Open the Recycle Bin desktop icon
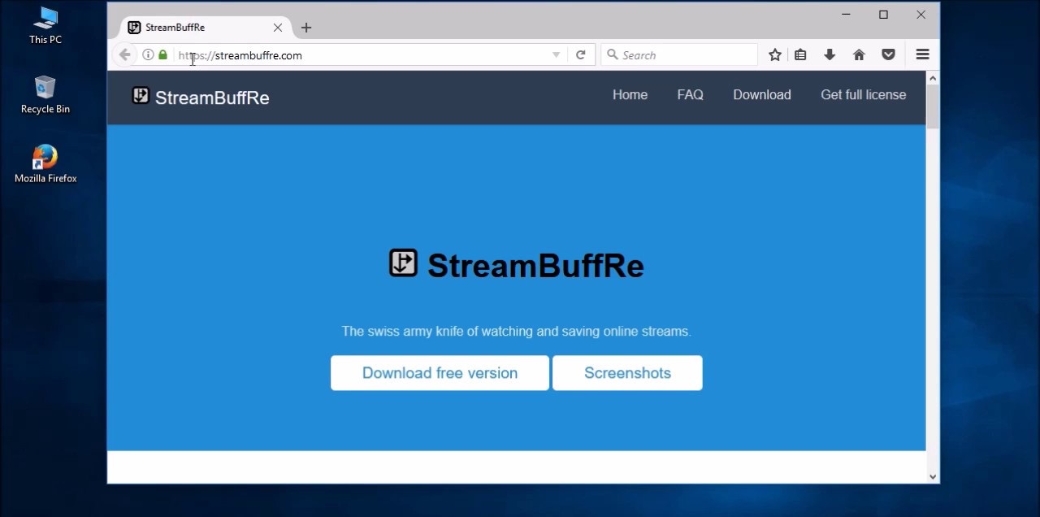The image size is (1040, 517). [x=45, y=94]
